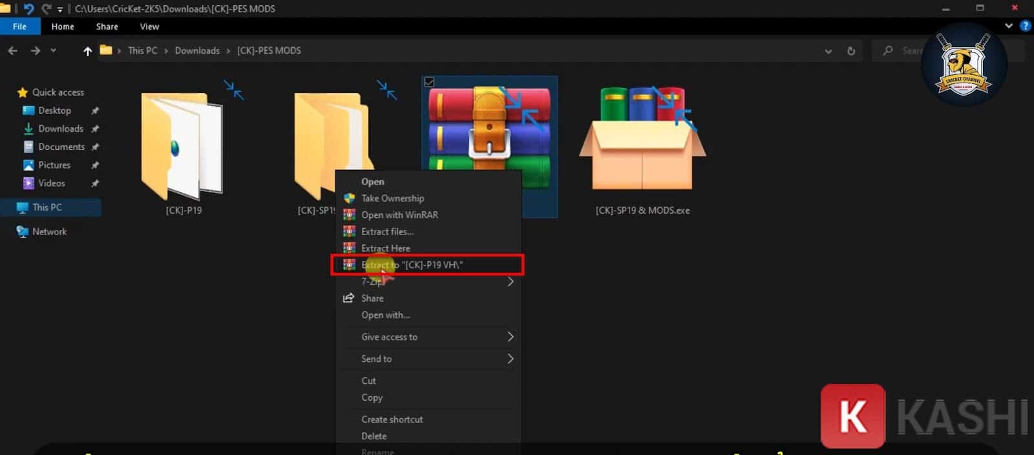This screenshot has height=455, width=1034.
Task: Open Downloads in navigation pane
Action: [x=61, y=129]
